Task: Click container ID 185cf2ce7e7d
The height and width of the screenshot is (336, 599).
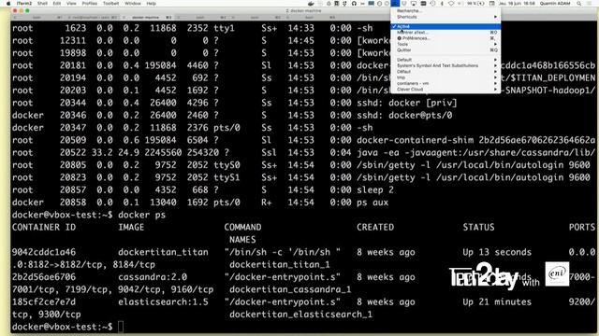Action: (44, 302)
